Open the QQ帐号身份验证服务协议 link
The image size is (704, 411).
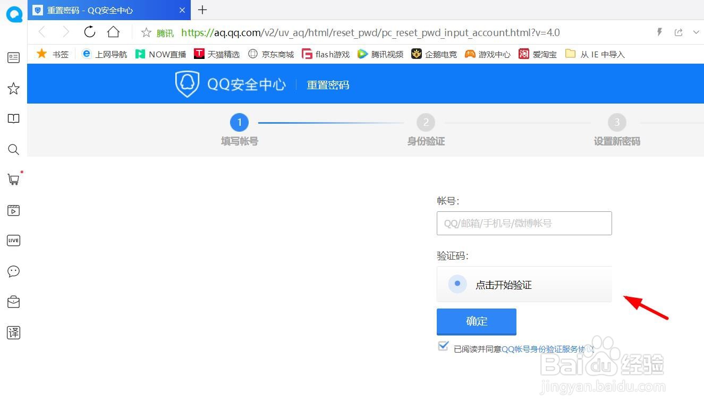pyautogui.click(x=547, y=349)
